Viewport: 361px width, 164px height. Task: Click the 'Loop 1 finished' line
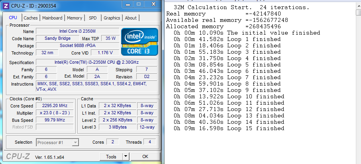pos(227,39)
